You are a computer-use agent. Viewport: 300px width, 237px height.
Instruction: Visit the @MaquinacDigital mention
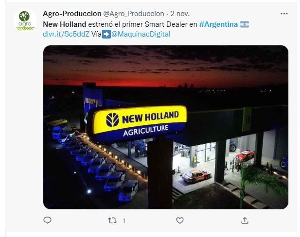[x=141, y=34]
